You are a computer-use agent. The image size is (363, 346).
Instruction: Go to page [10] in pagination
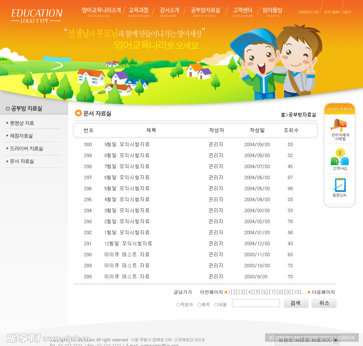click(x=296, y=292)
